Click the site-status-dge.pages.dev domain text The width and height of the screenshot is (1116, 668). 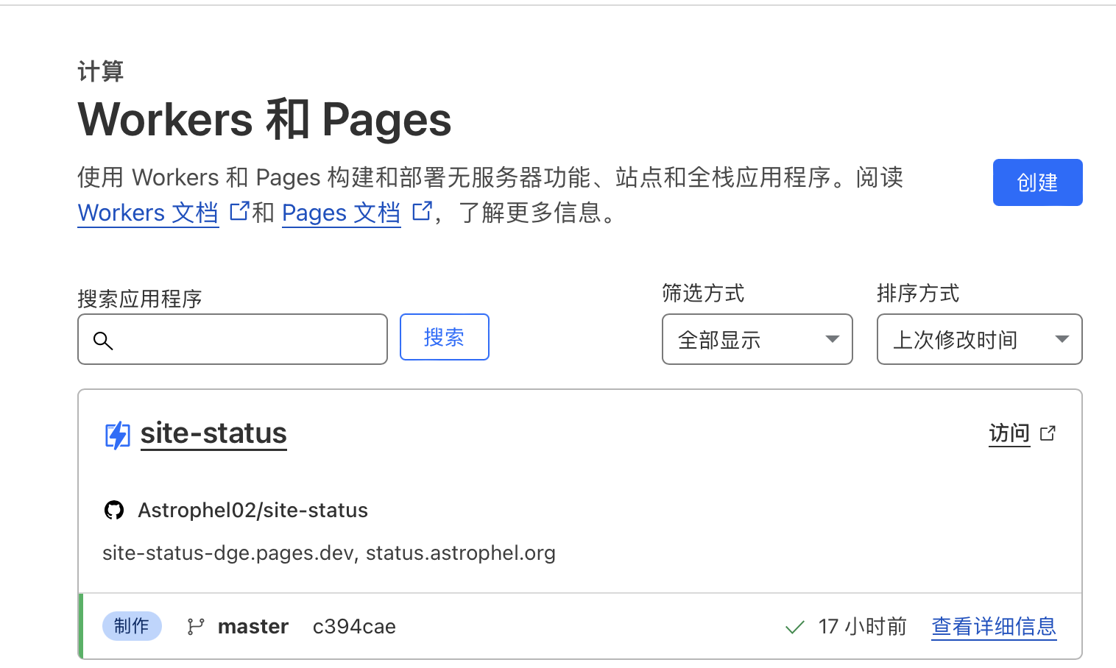(228, 553)
